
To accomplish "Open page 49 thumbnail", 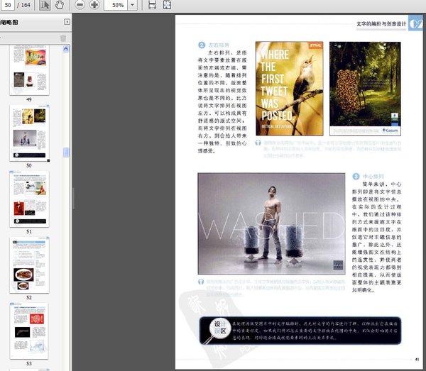I will click(x=29, y=70).
